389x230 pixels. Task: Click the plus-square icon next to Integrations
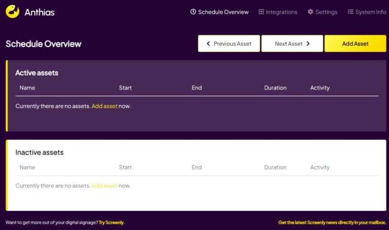(261, 12)
